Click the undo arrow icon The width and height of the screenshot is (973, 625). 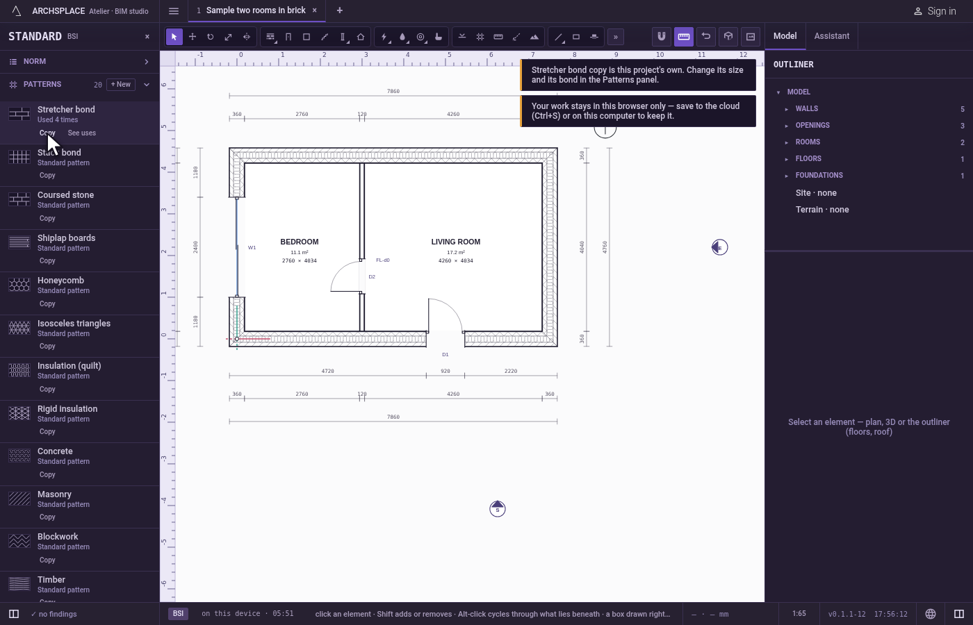[706, 37]
